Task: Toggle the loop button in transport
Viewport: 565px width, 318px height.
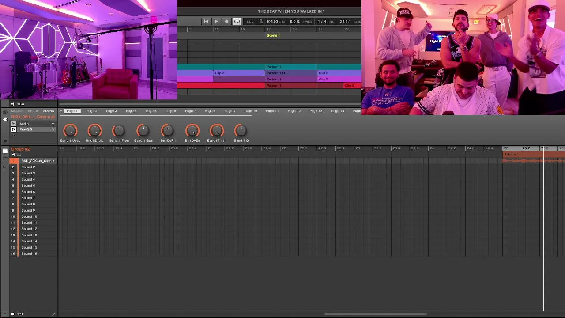Action: (x=237, y=21)
